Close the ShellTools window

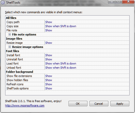point(128,2)
